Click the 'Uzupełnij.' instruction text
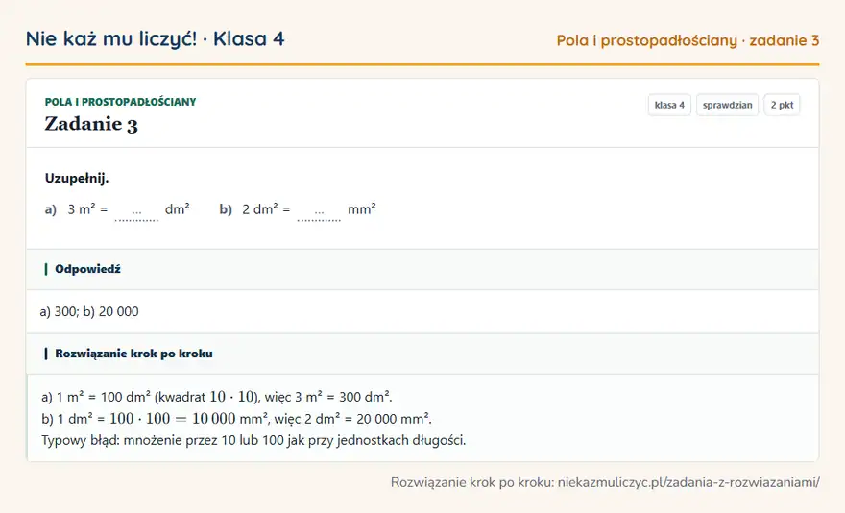The height and width of the screenshot is (513, 845). point(77,178)
